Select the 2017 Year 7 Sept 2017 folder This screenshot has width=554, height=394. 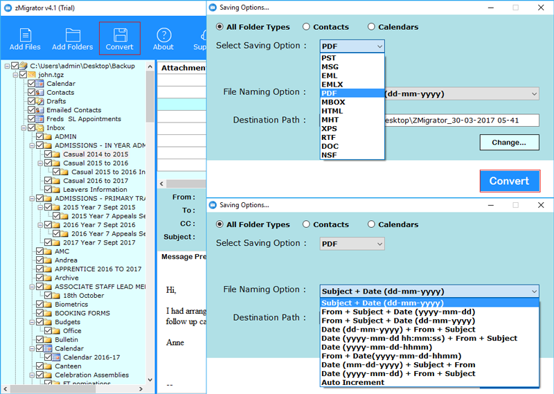(99, 242)
